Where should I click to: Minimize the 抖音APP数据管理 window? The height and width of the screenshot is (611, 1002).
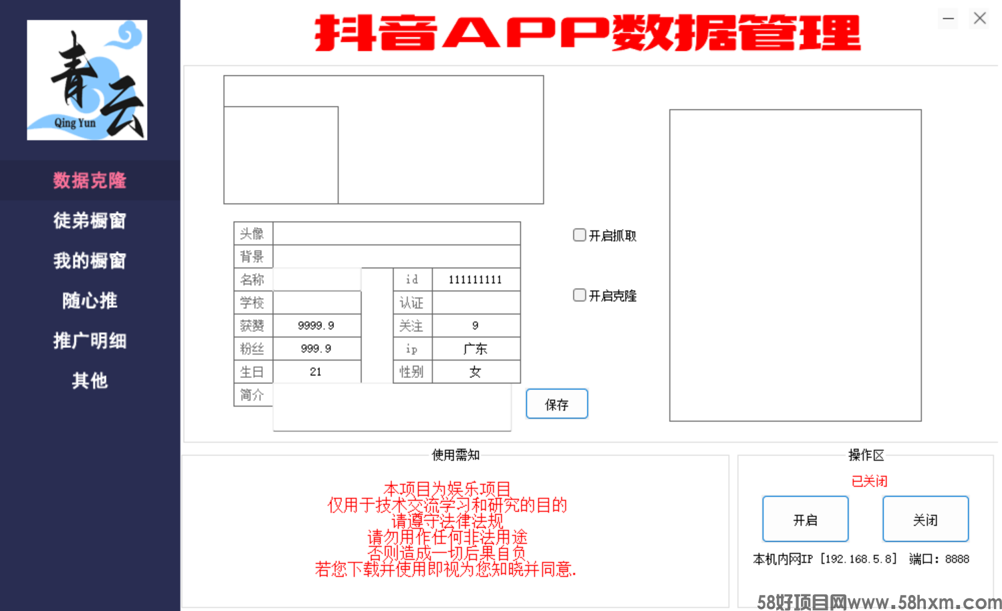948,19
